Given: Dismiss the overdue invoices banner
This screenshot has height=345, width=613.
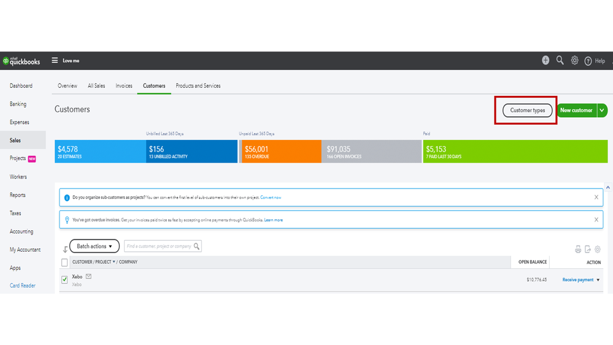Looking at the screenshot, I should point(596,219).
